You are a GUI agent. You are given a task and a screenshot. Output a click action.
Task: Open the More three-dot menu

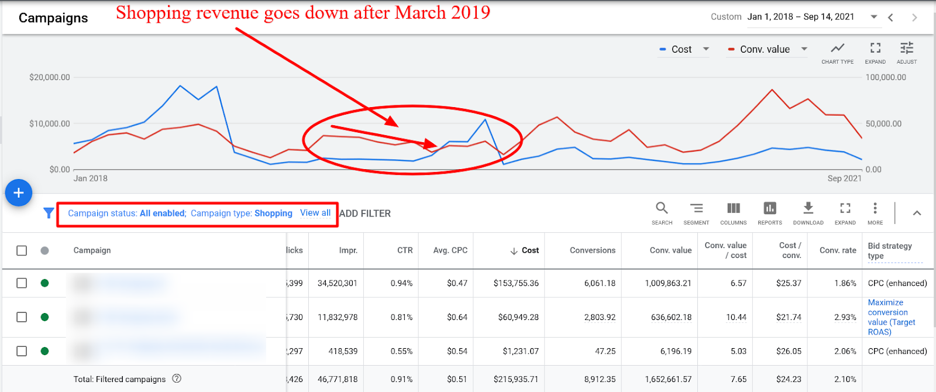875,208
